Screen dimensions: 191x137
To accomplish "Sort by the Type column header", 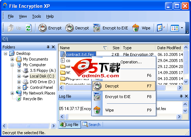I will tap(138, 48).
